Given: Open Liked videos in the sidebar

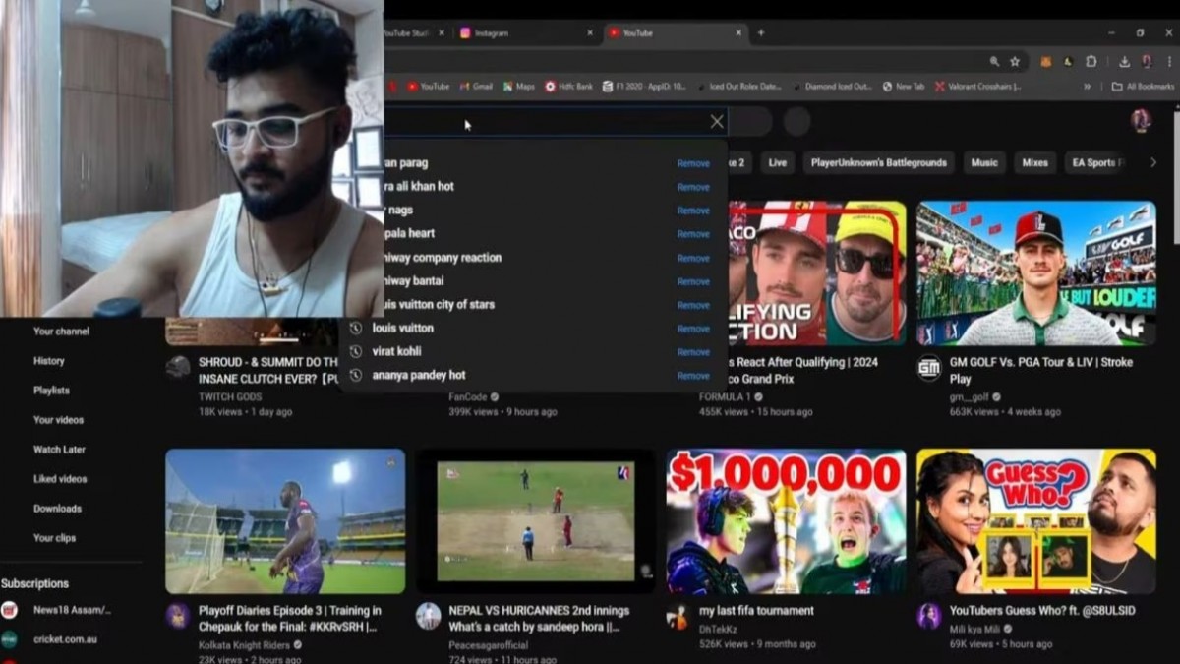Looking at the screenshot, I should click(x=60, y=479).
